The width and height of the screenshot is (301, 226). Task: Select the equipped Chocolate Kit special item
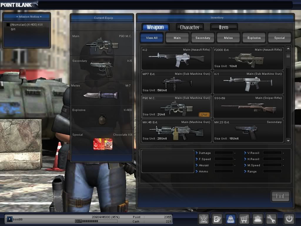pos(102,142)
